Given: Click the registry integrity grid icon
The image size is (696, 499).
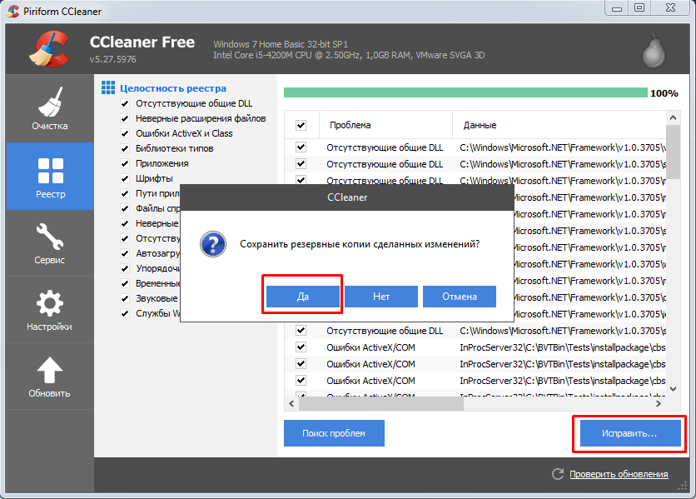Looking at the screenshot, I should tap(108, 87).
